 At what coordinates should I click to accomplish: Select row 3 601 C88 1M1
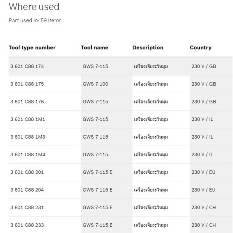coord(120,119)
